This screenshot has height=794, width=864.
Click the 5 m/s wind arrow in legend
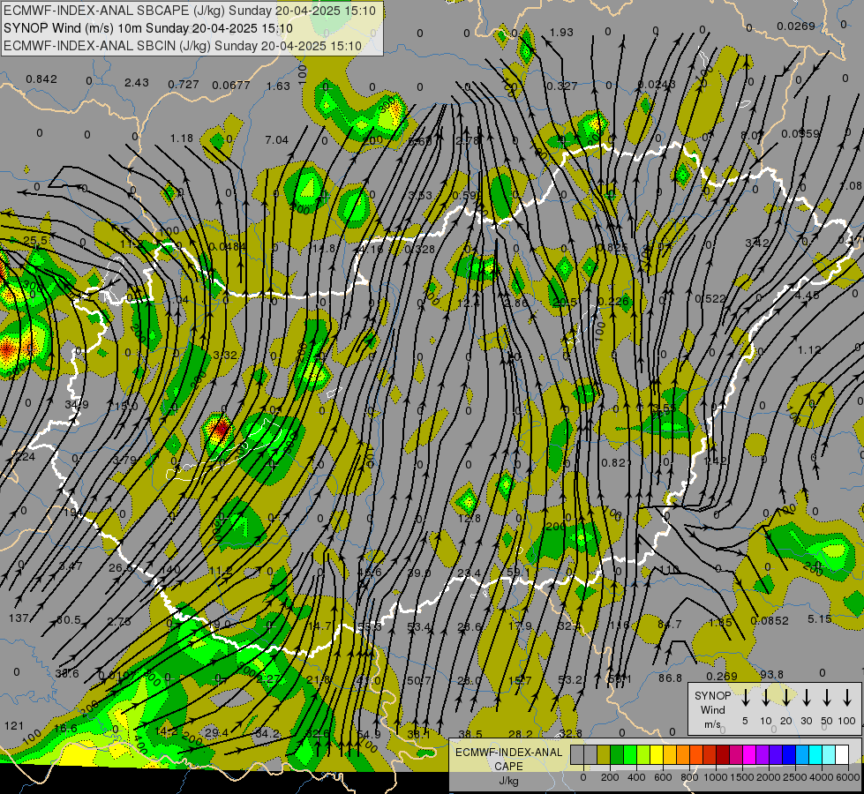(746, 698)
